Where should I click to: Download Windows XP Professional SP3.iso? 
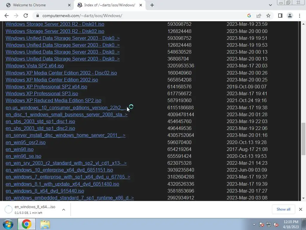(x=42, y=93)
